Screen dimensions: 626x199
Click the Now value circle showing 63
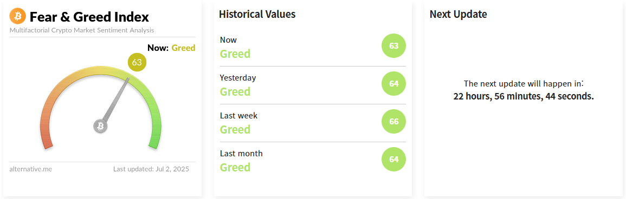point(393,46)
